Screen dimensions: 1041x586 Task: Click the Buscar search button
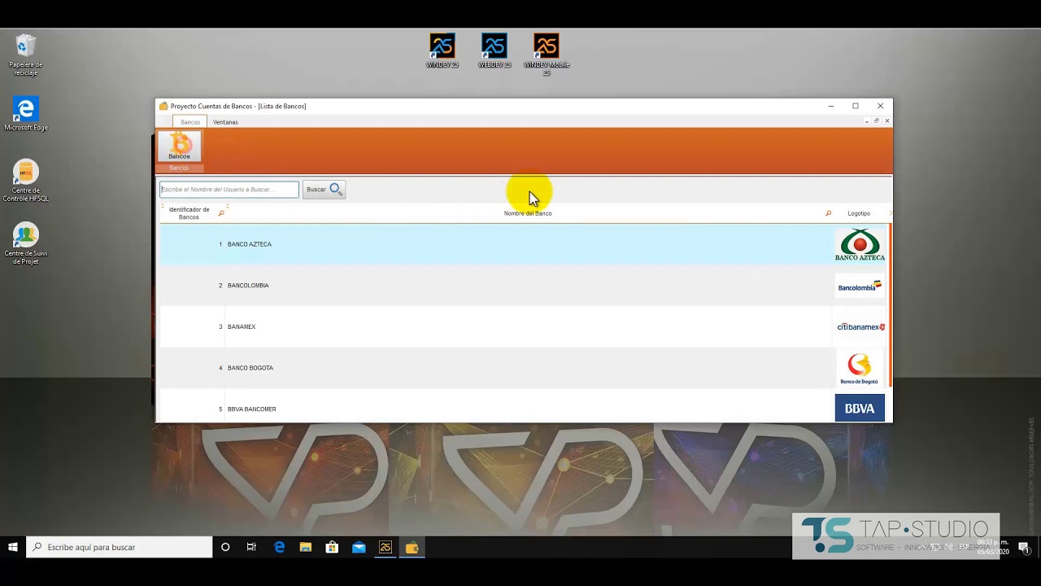324,190
